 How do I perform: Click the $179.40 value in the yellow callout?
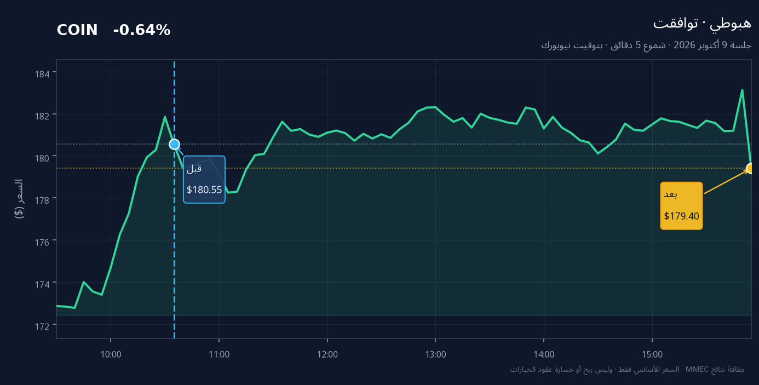pyautogui.click(x=682, y=216)
